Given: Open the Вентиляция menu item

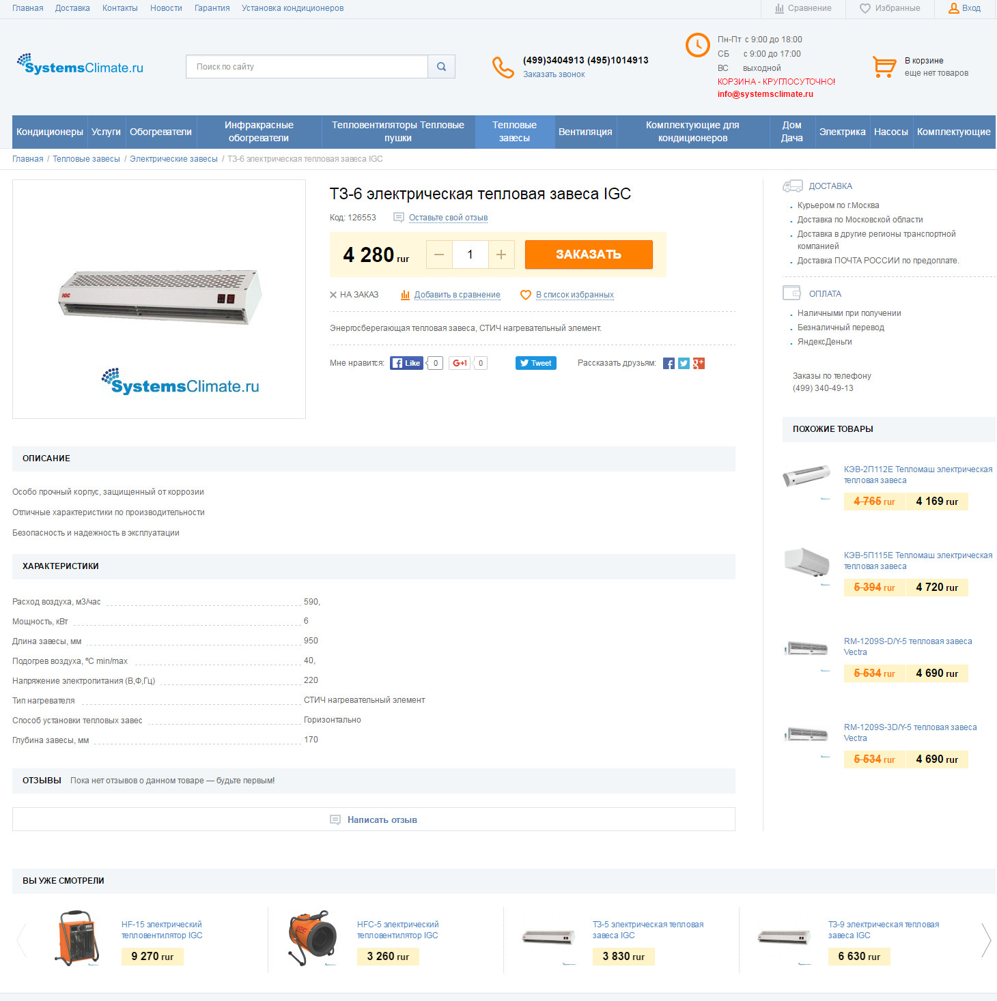Looking at the screenshot, I should pos(585,132).
